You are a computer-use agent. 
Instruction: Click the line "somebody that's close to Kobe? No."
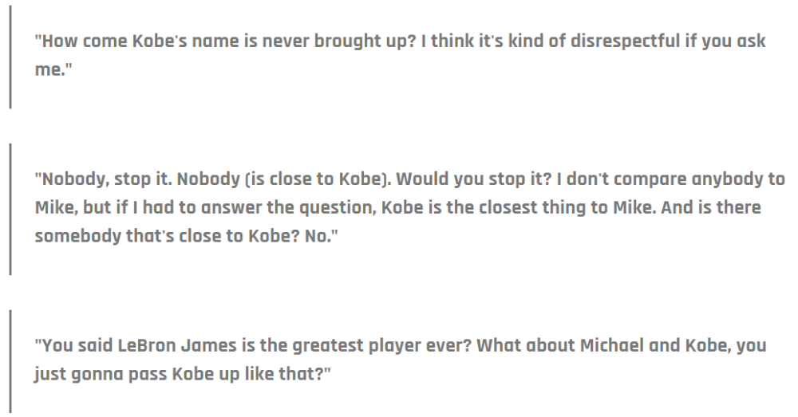coord(186,236)
